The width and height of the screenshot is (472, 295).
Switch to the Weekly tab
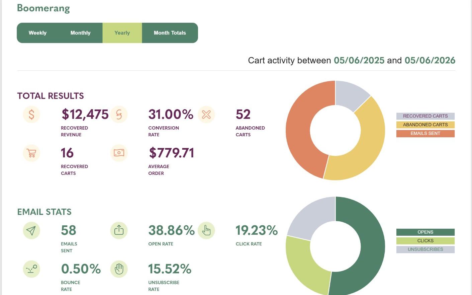coord(37,33)
